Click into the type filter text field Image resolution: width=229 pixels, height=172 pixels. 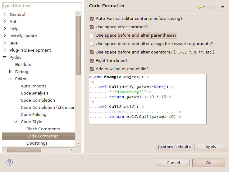click(x=42, y=6)
